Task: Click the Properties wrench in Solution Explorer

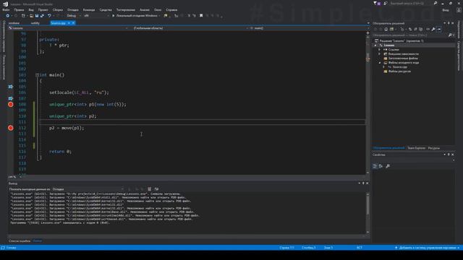Action: coord(433,29)
